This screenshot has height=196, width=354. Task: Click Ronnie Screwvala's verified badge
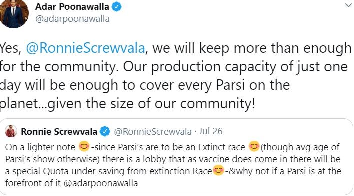pos(105,131)
